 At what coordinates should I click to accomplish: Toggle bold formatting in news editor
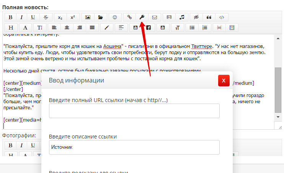11,17
